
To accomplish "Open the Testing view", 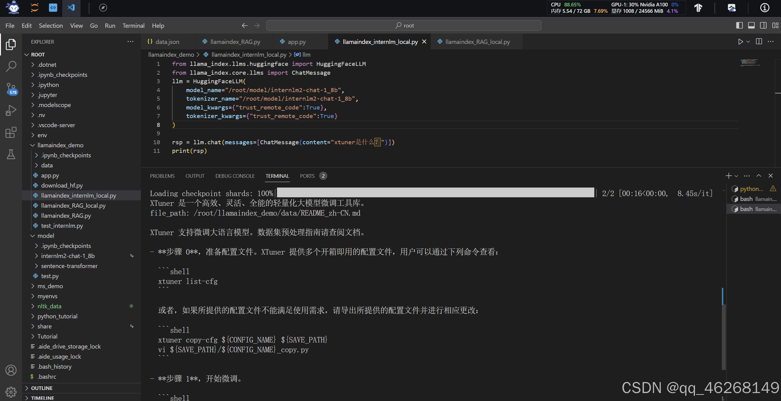I will point(11,155).
